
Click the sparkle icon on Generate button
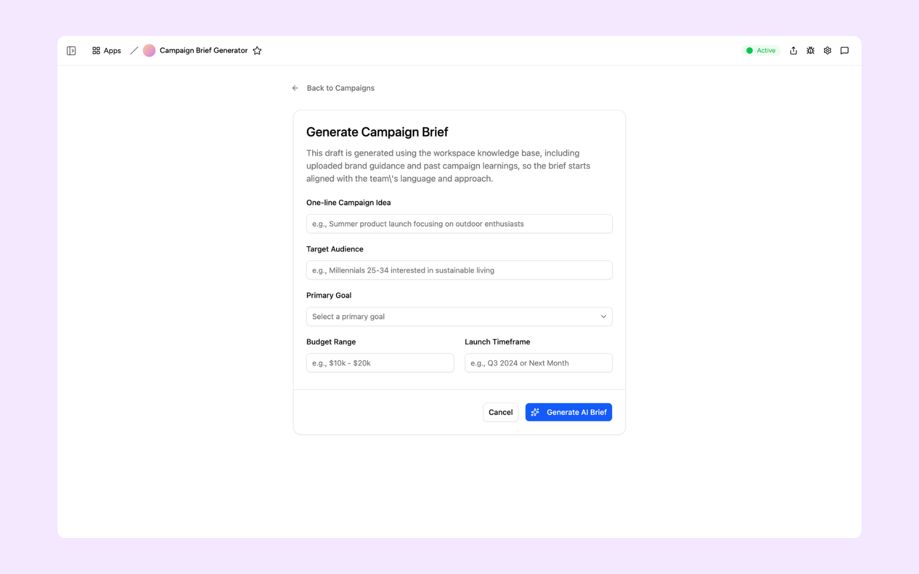point(536,412)
